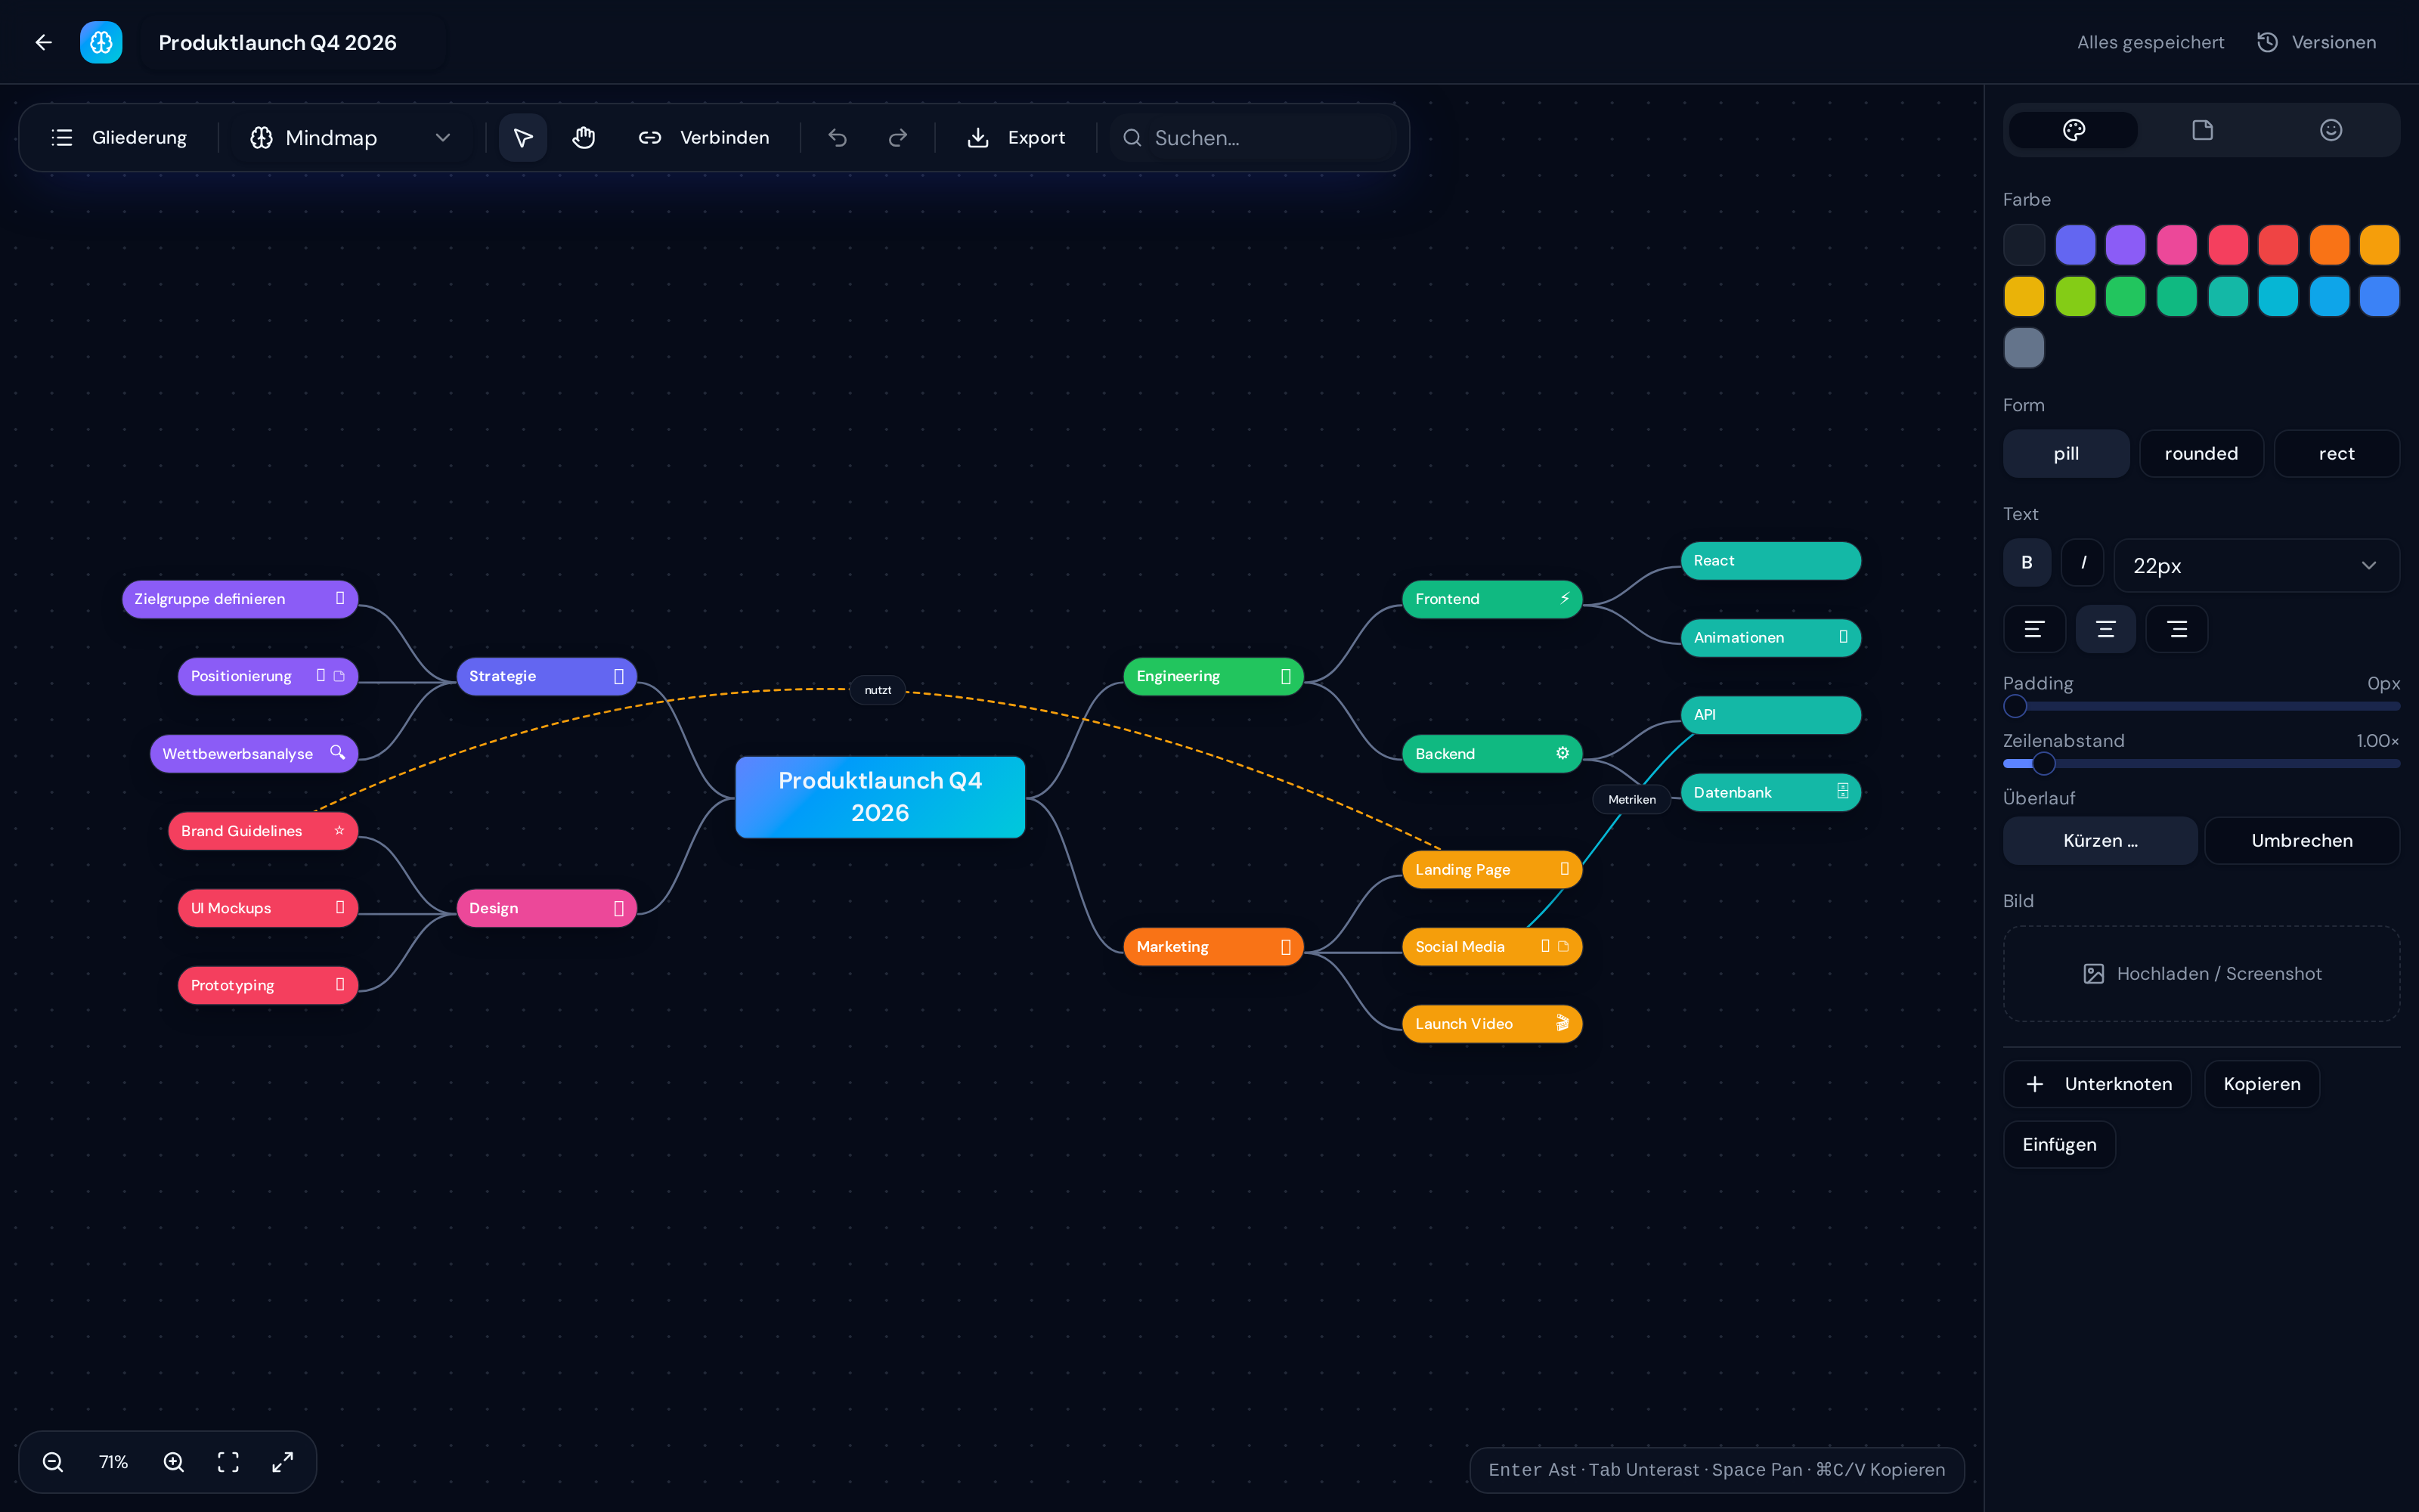
Task: Open the Export menu
Action: 1015,138
